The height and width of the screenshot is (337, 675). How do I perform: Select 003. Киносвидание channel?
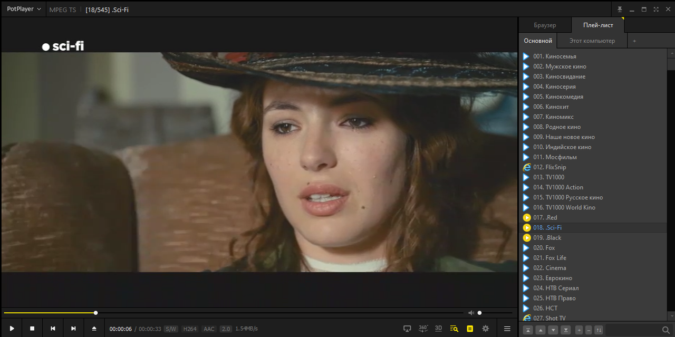pyautogui.click(x=593, y=76)
